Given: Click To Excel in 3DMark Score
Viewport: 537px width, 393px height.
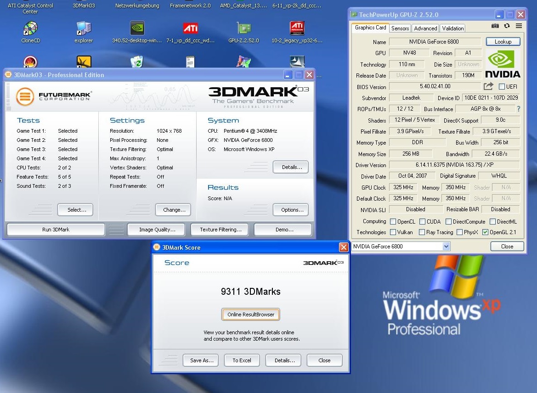Looking at the screenshot, I should [x=242, y=360].
